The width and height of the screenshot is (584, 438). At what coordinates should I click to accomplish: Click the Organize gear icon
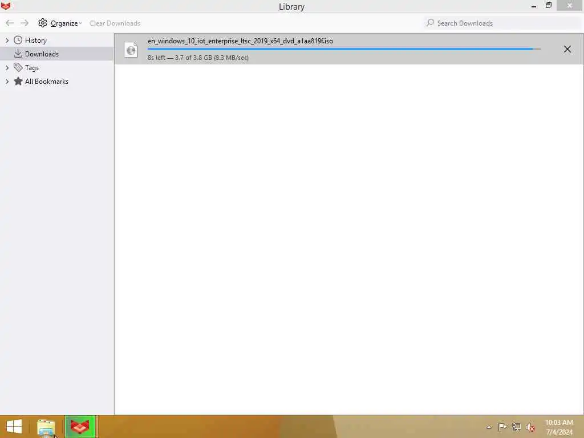pyautogui.click(x=43, y=23)
